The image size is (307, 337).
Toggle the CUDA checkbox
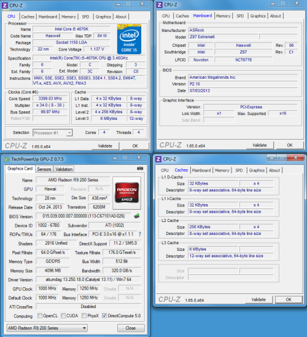click(x=63, y=315)
